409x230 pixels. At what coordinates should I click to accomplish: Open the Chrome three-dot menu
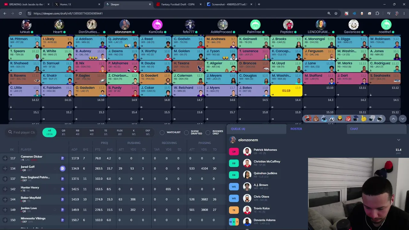point(404,13)
